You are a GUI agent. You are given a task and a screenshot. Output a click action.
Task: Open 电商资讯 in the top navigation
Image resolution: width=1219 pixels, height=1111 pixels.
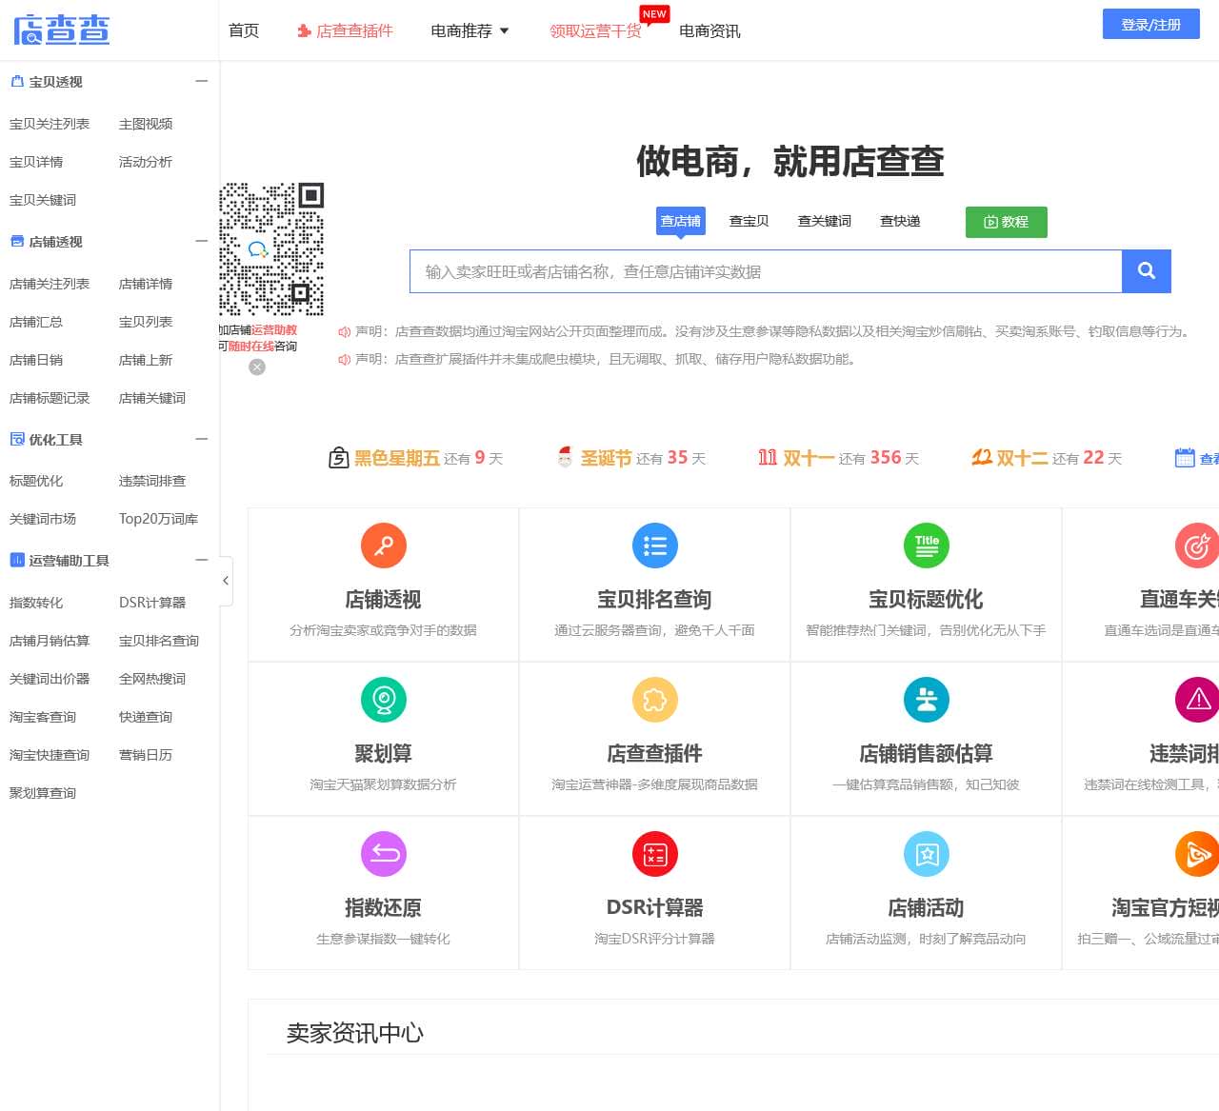(709, 31)
